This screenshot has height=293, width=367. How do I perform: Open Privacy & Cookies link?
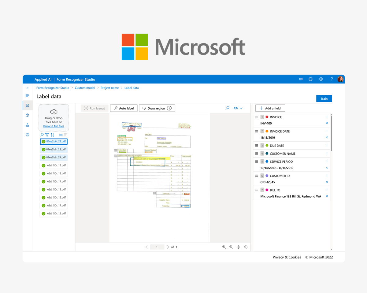pyautogui.click(x=287, y=257)
